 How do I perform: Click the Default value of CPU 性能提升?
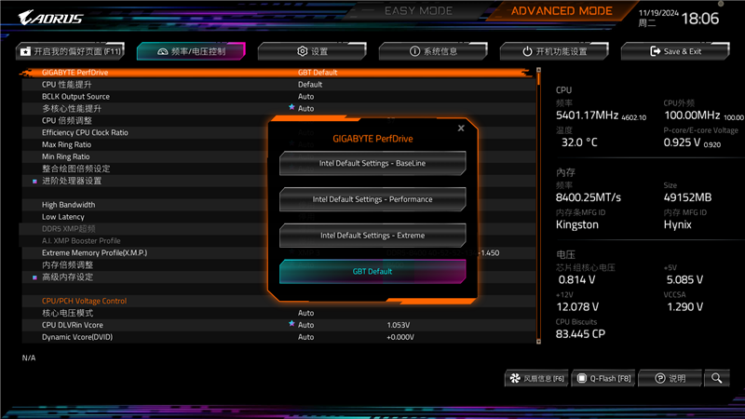coord(310,85)
